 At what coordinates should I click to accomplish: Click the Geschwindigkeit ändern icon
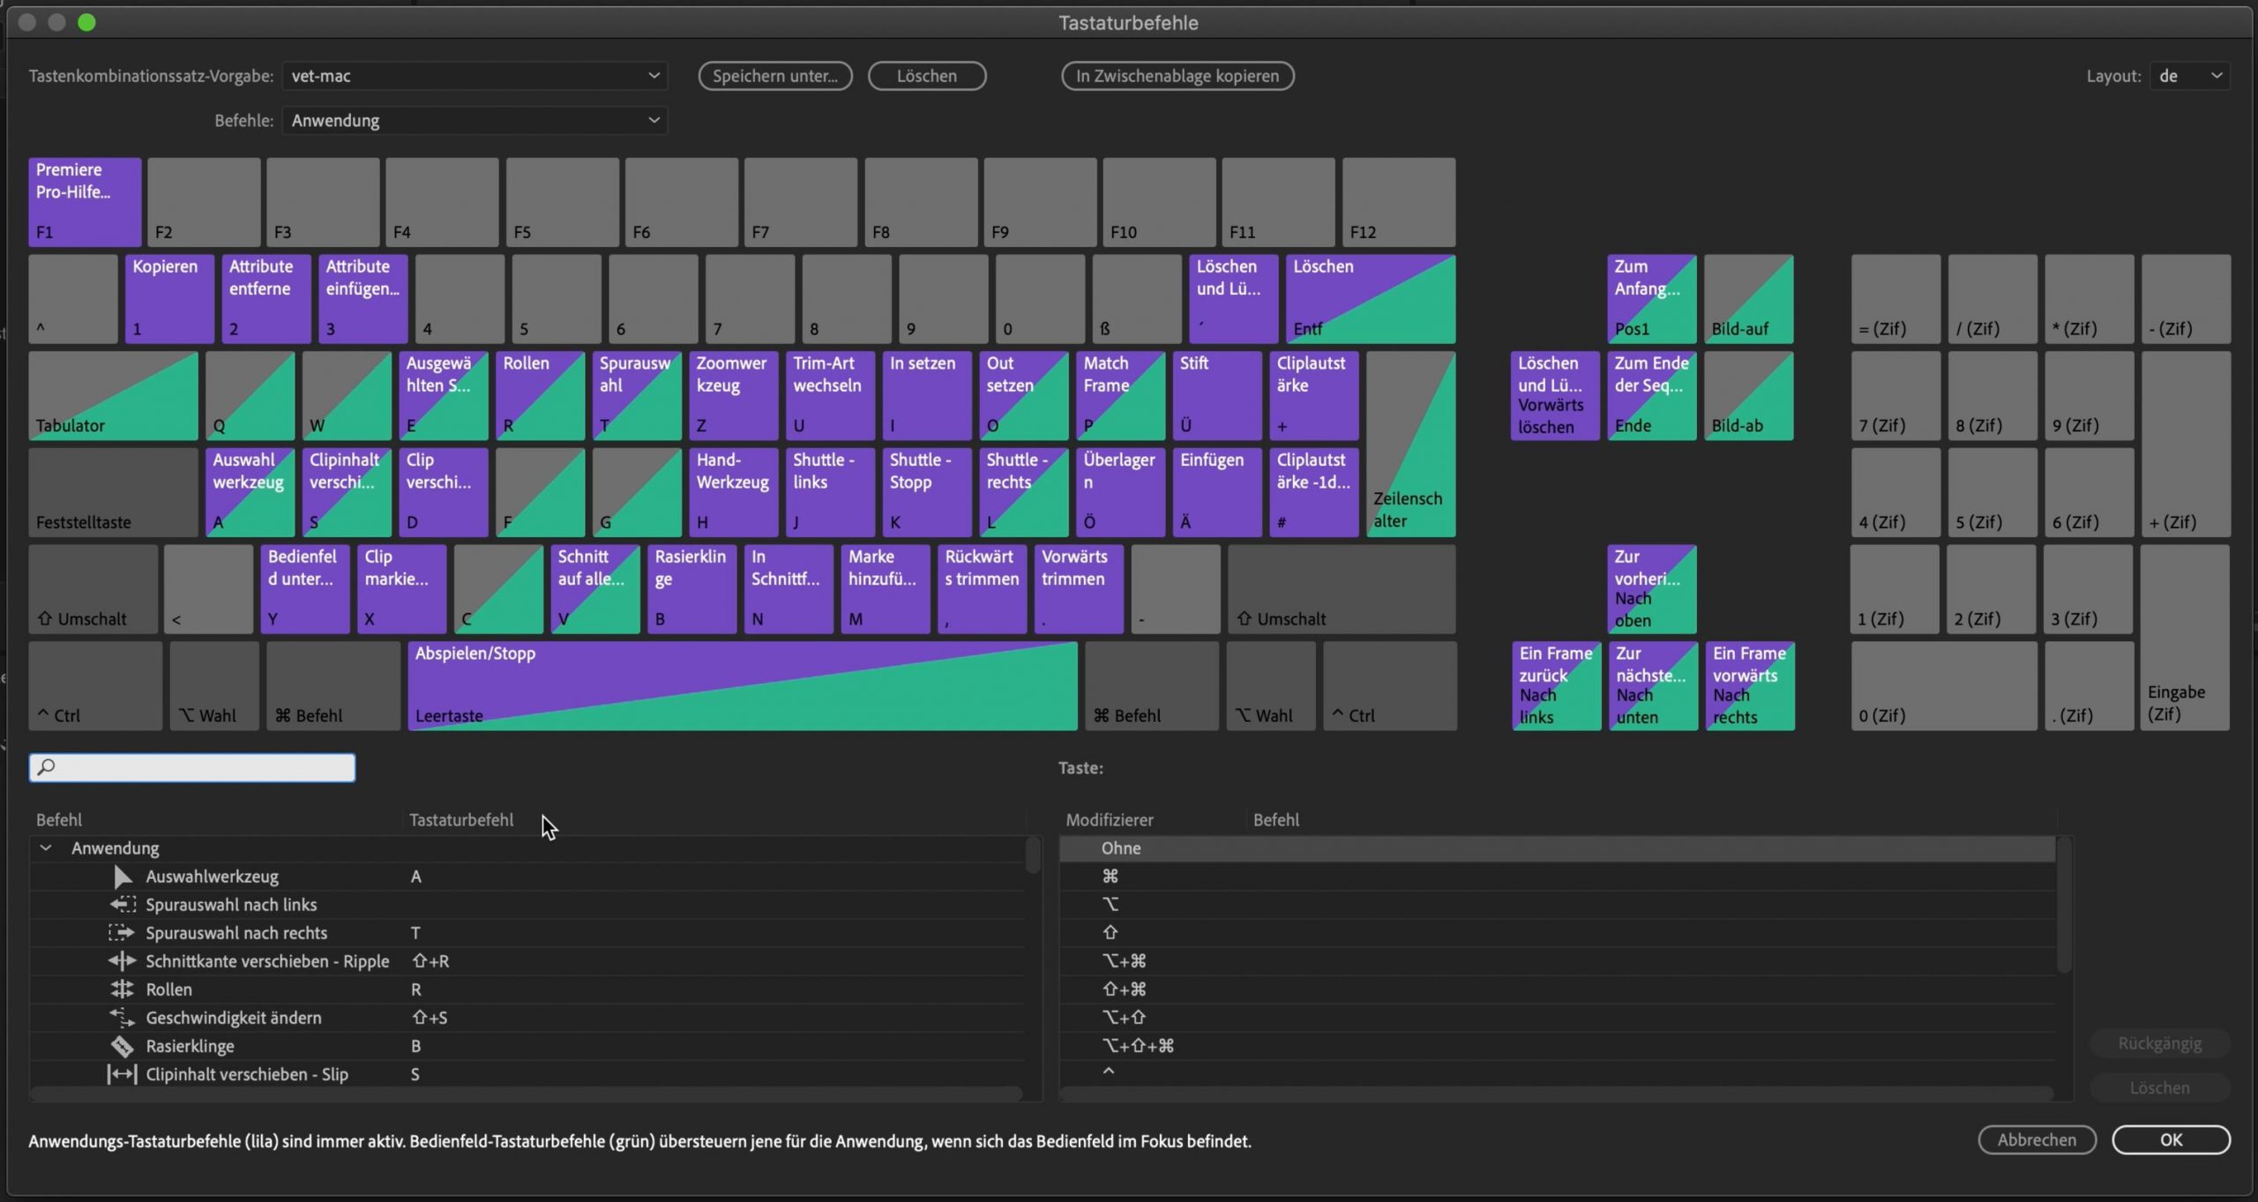click(122, 1018)
